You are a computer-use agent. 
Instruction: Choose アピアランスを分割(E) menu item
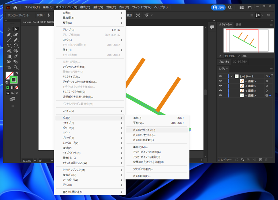(90, 67)
